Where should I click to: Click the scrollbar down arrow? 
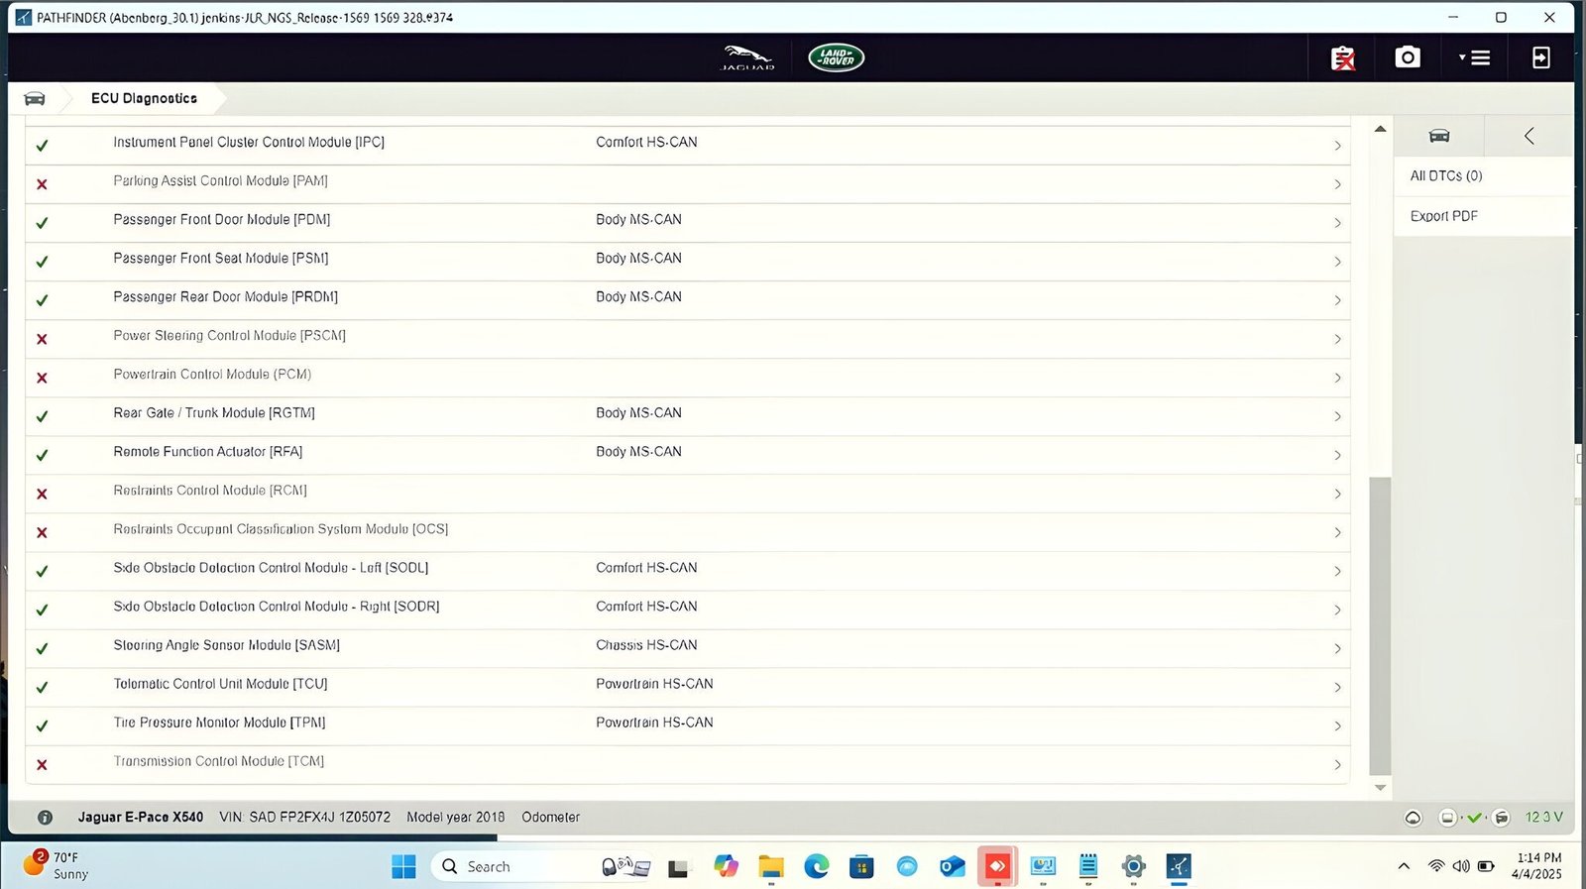(x=1380, y=788)
